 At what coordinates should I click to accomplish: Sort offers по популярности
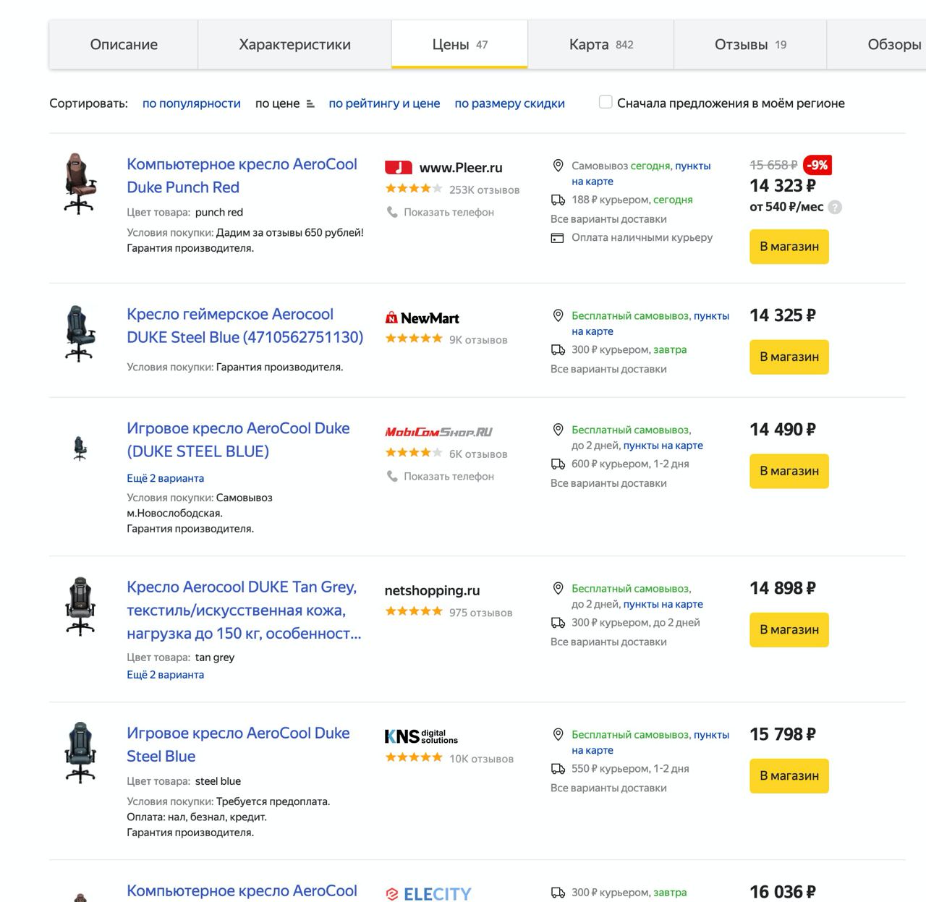[192, 103]
